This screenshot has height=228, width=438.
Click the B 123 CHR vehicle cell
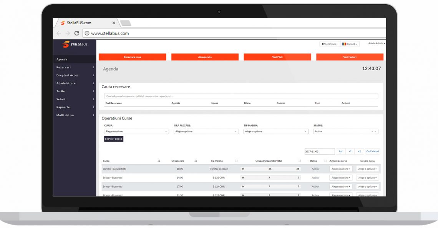[219, 178]
